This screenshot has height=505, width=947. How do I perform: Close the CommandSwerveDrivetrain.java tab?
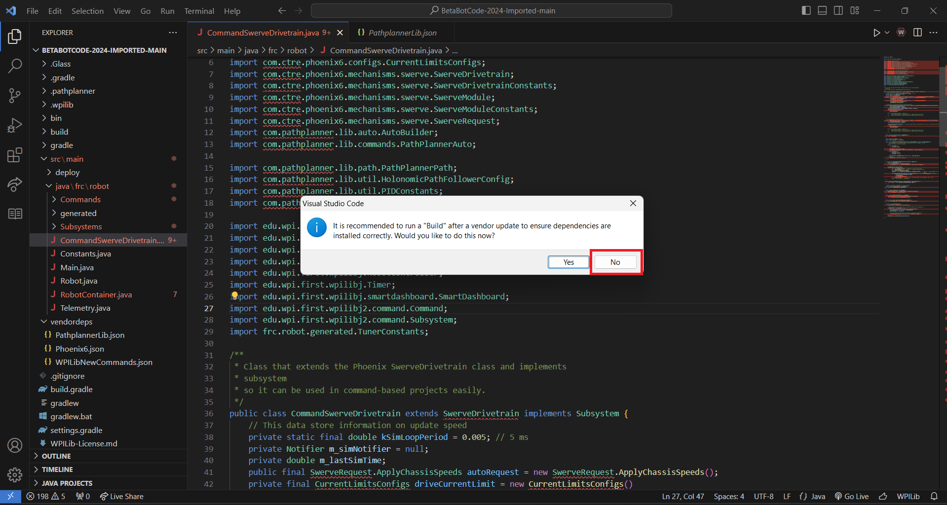[x=340, y=33]
